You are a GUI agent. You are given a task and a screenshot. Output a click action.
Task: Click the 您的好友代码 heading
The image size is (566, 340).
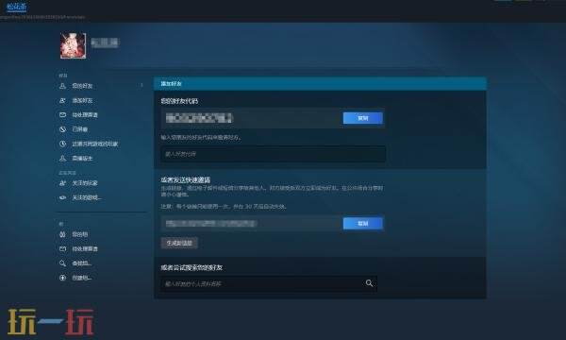pyautogui.click(x=179, y=101)
